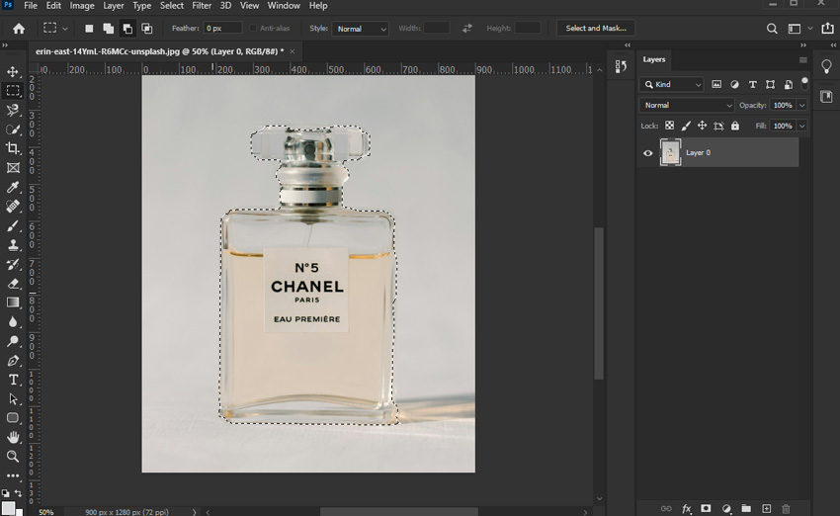The image size is (840, 516).
Task: Select the Clone Stamp tool
Action: [x=13, y=245]
